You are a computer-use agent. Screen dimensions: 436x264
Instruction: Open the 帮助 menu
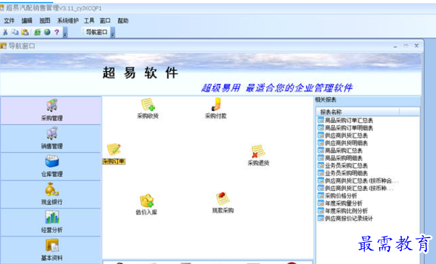122,21
